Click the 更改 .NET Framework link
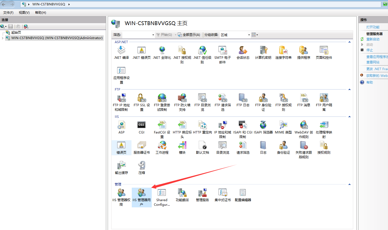 coord(377,69)
